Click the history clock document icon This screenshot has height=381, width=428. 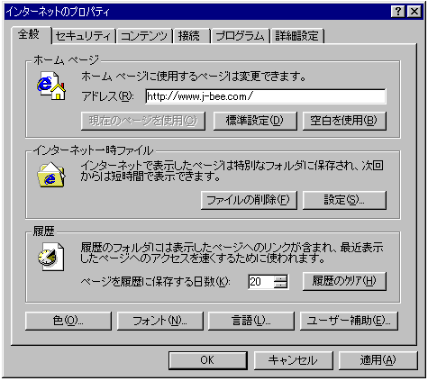[x=51, y=257]
